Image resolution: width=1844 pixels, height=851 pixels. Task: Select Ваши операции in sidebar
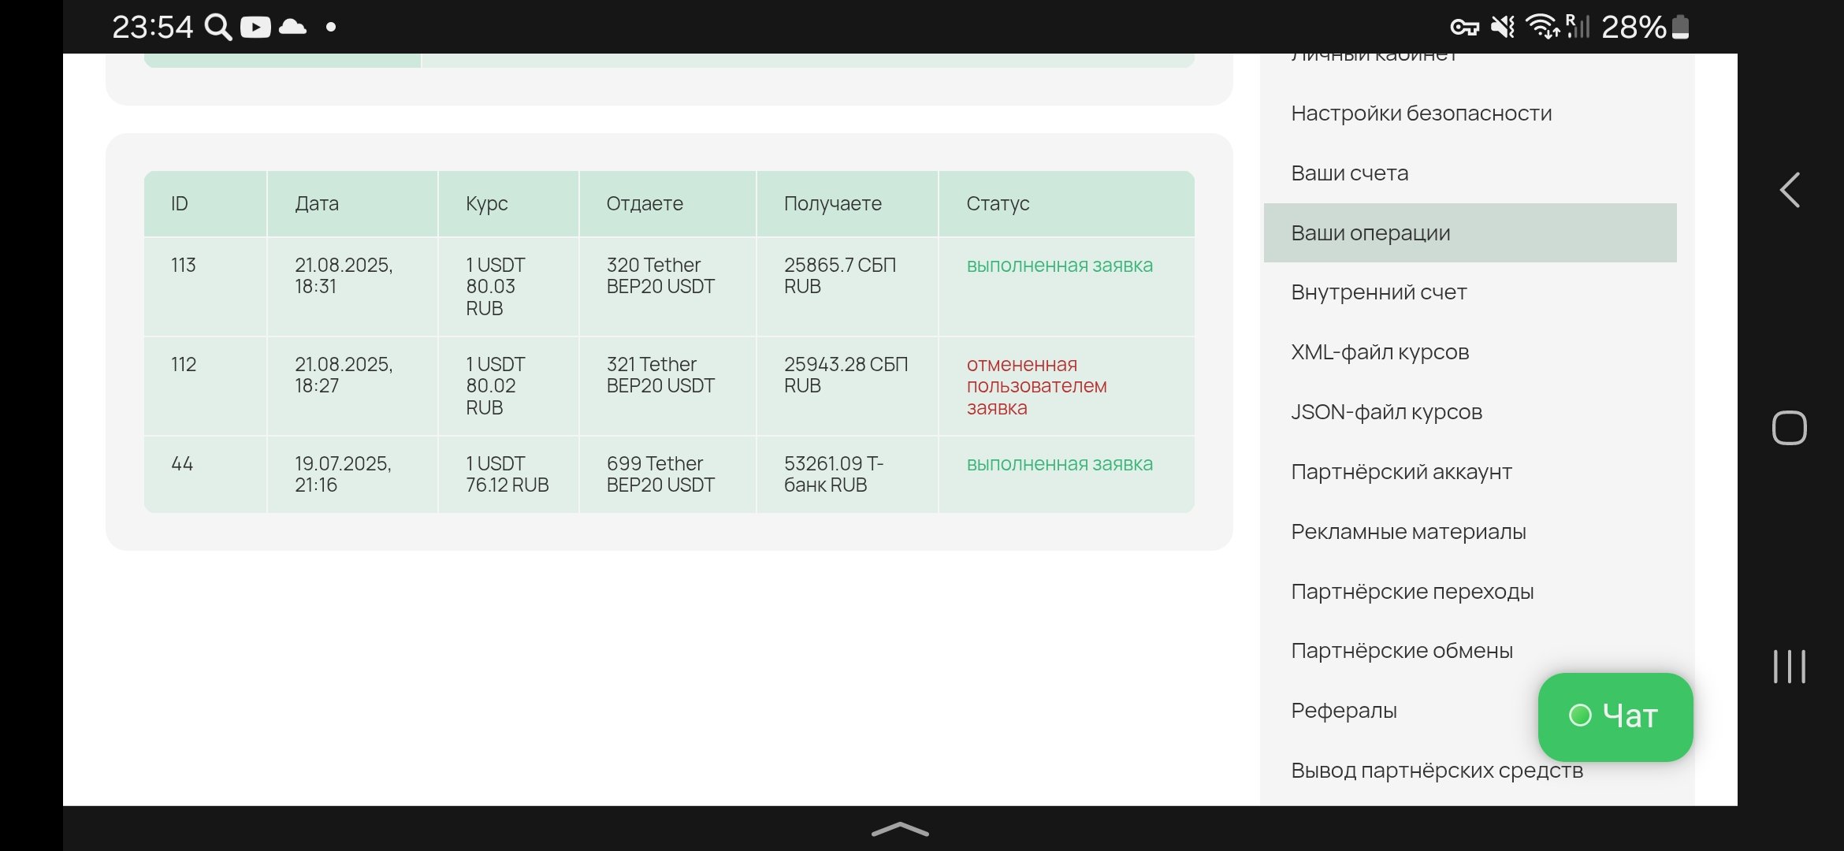1370,233
